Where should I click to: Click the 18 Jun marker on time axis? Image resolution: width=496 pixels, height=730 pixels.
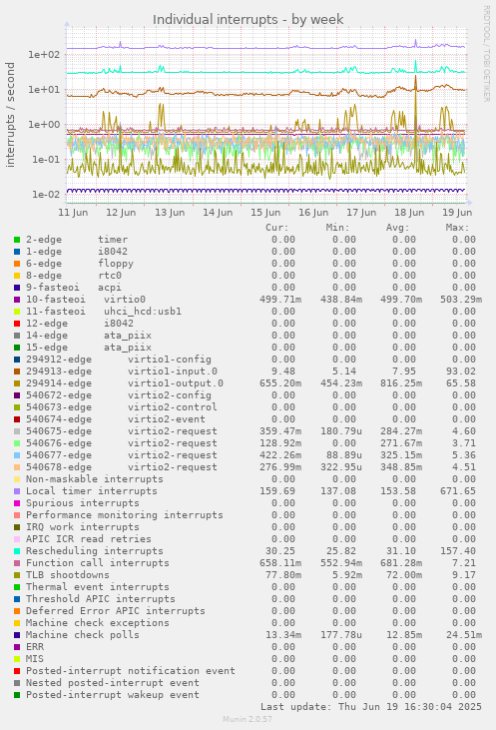[x=409, y=213]
